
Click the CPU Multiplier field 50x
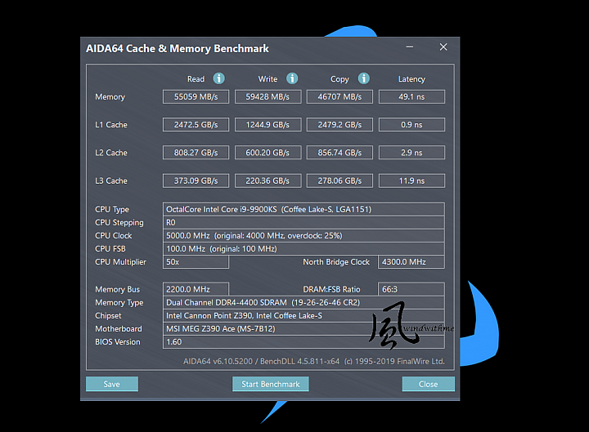196,262
